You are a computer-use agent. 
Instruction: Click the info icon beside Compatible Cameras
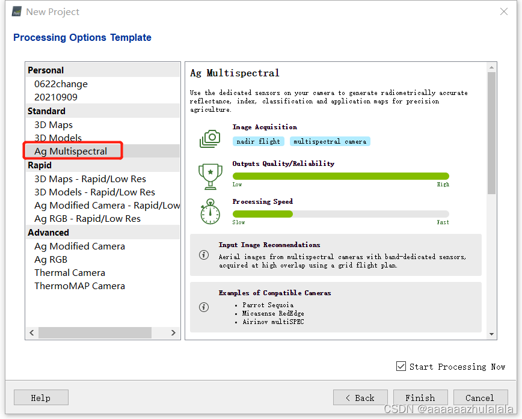tap(204, 307)
